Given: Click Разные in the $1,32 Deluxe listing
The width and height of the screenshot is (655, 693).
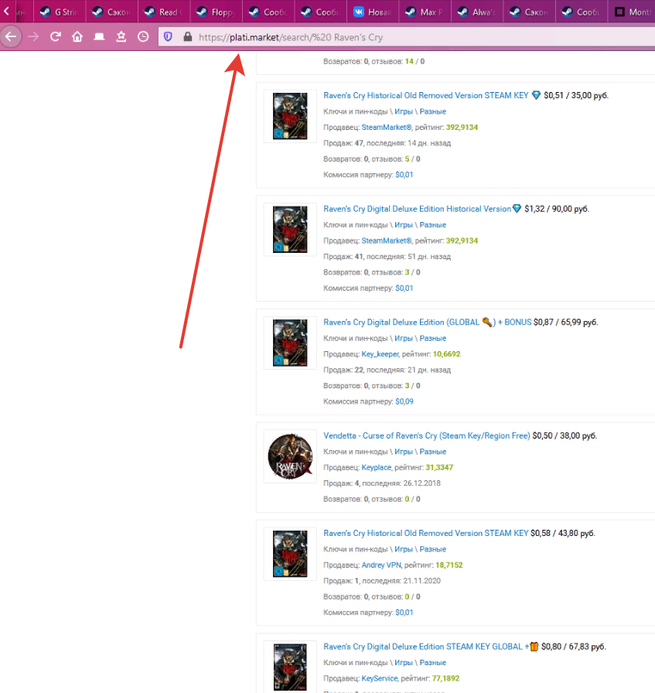Looking at the screenshot, I should click(433, 224).
